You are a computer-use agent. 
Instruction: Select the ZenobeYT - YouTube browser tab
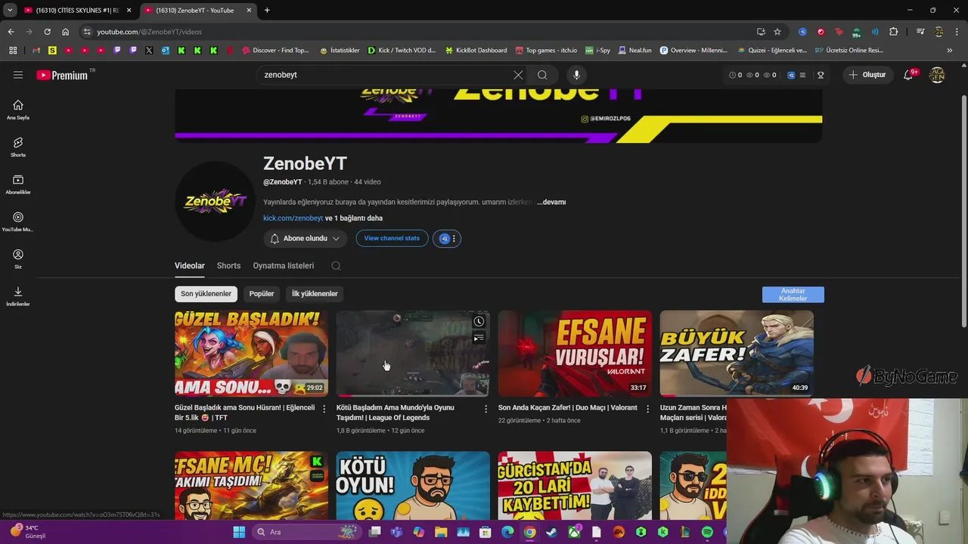pos(199,11)
